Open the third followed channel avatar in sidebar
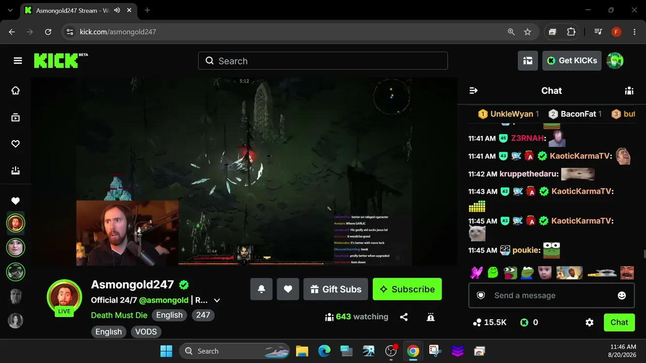Image resolution: width=646 pixels, height=363 pixels. coord(16,272)
